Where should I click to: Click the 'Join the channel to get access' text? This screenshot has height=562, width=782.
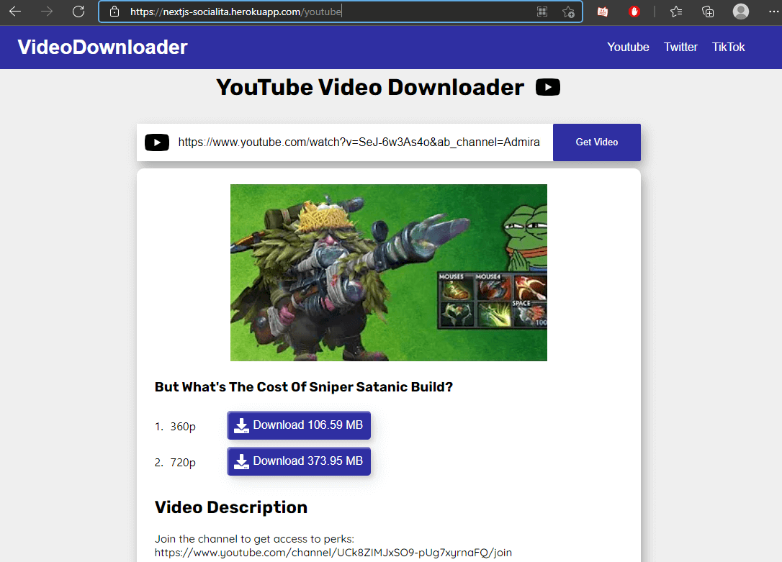(x=254, y=539)
